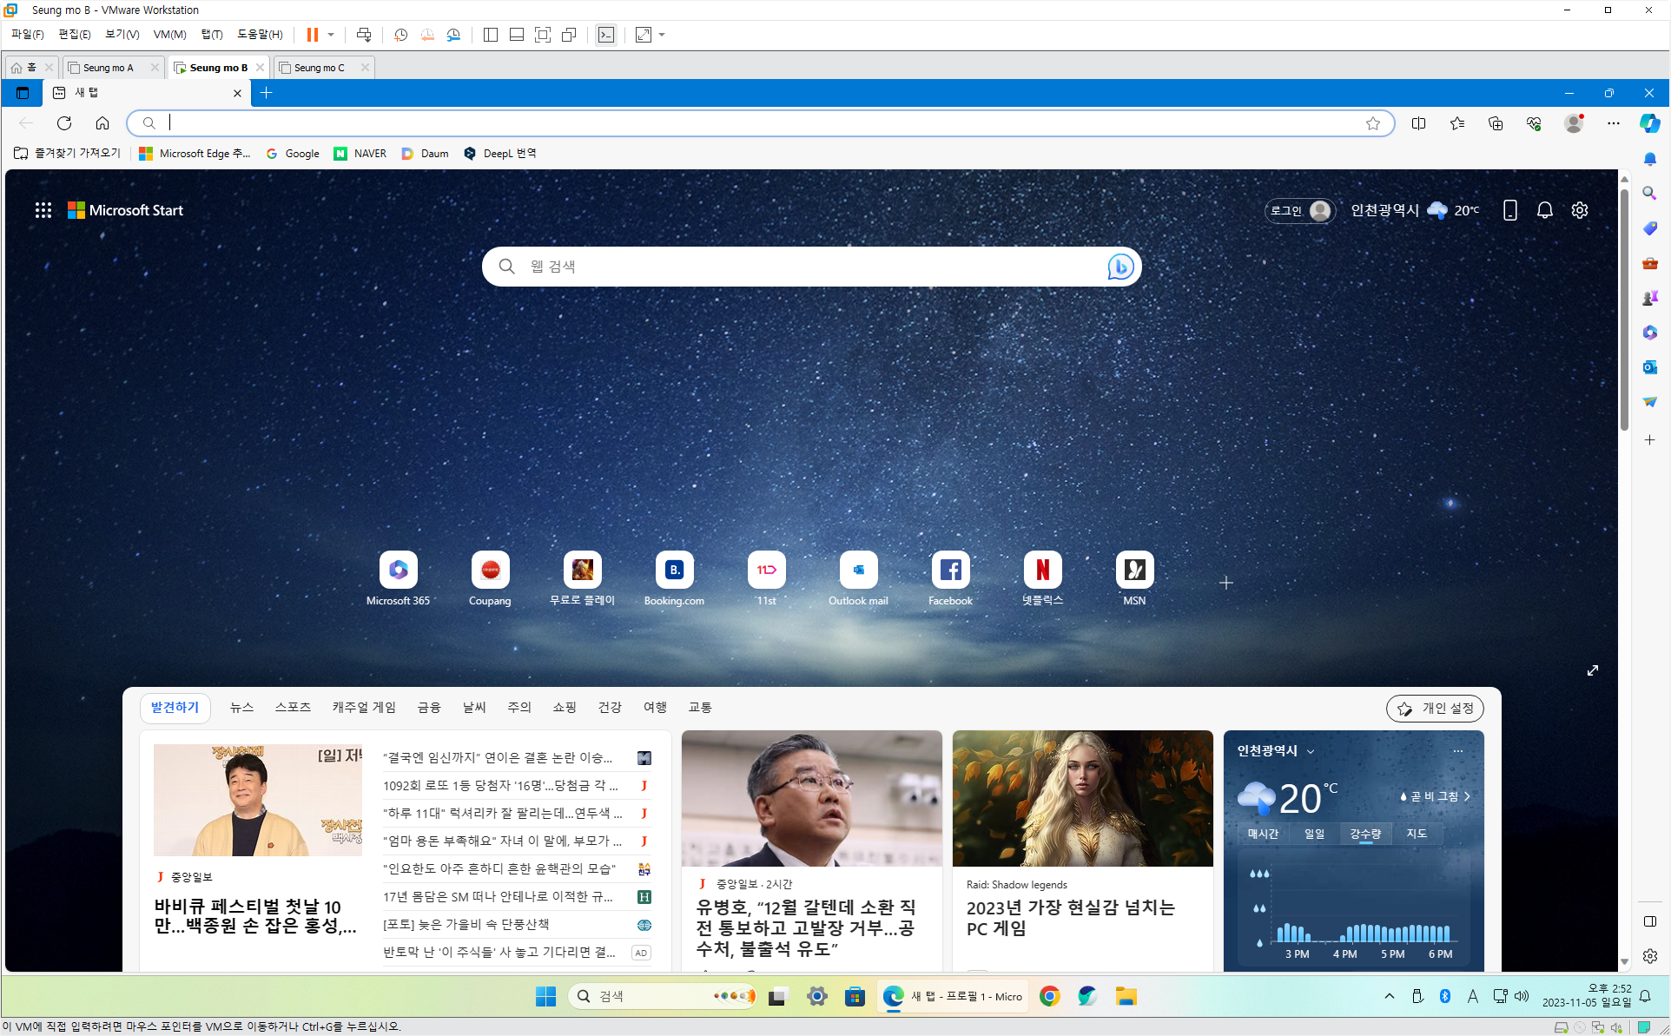The image size is (1671, 1036).
Task: Open the Netflix quick link tile
Action: click(1042, 570)
